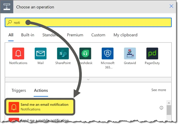The image size is (178, 124).
Task: Switch to the Built-in tab
Action: point(27,35)
